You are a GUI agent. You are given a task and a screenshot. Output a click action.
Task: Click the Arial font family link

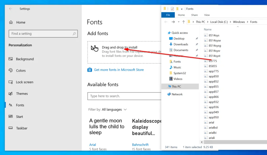coord(93,145)
